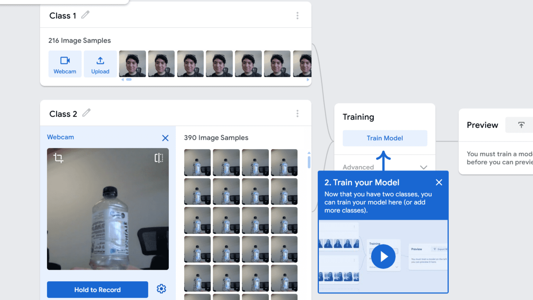Select the crop icon on webcam preview
The image size is (533, 300).
tap(58, 158)
